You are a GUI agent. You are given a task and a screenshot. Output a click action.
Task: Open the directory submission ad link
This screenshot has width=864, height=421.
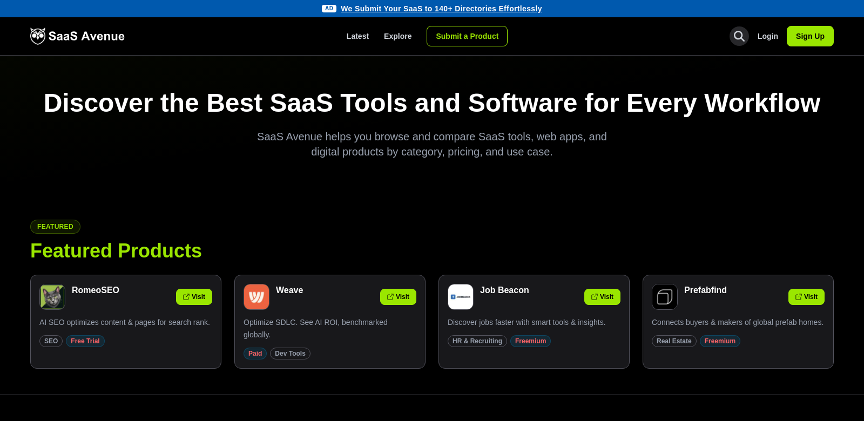point(441,9)
